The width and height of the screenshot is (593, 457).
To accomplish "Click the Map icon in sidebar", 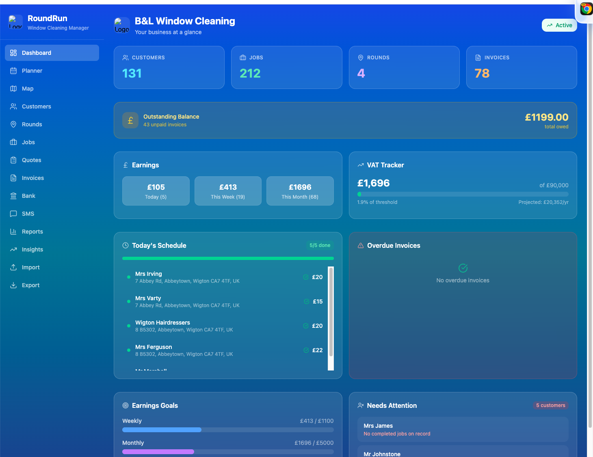I will point(13,89).
